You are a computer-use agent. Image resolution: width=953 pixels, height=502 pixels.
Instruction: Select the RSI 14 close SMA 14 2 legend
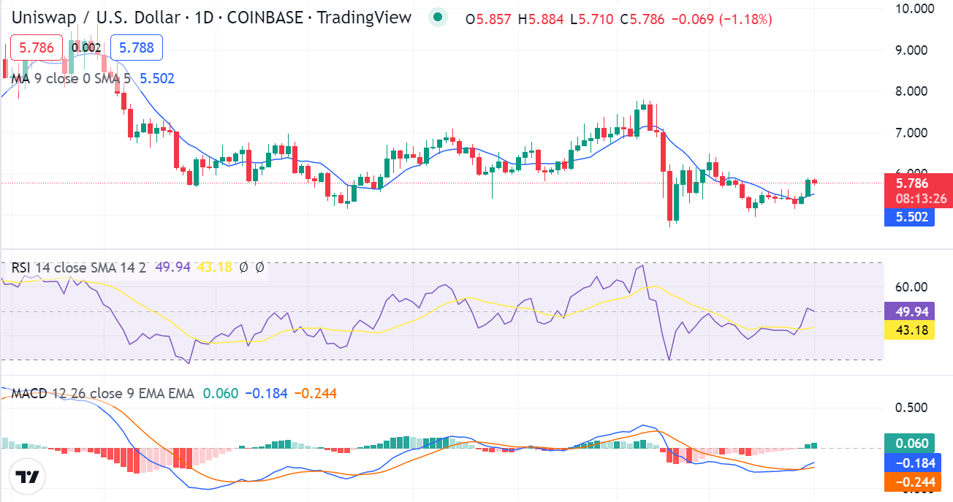click(79, 267)
